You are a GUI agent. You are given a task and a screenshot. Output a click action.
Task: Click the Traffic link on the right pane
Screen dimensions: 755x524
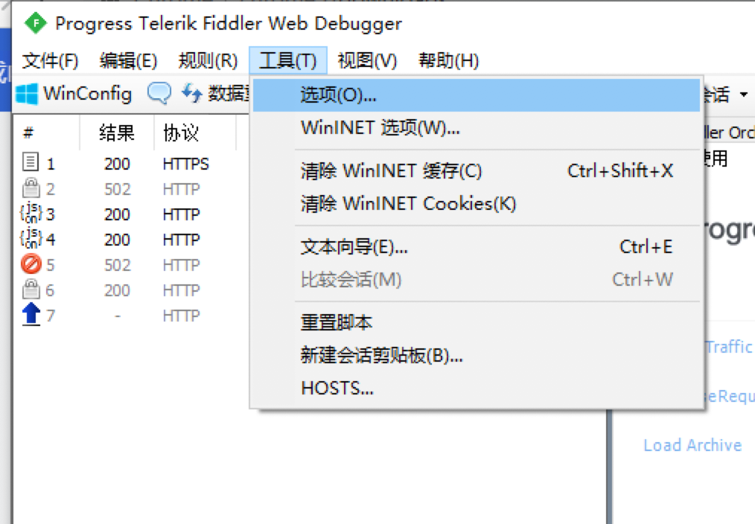pyautogui.click(x=728, y=347)
